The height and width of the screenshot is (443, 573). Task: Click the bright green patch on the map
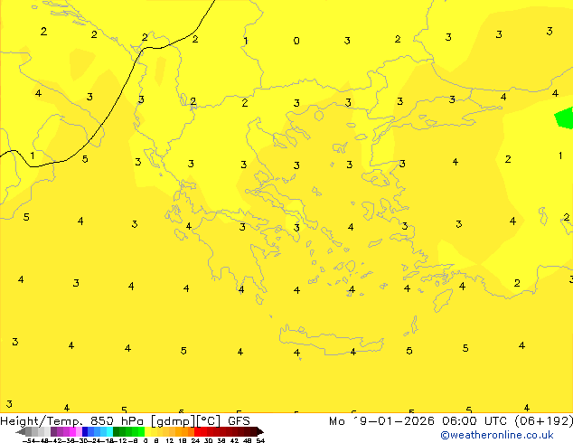pyautogui.click(x=564, y=118)
